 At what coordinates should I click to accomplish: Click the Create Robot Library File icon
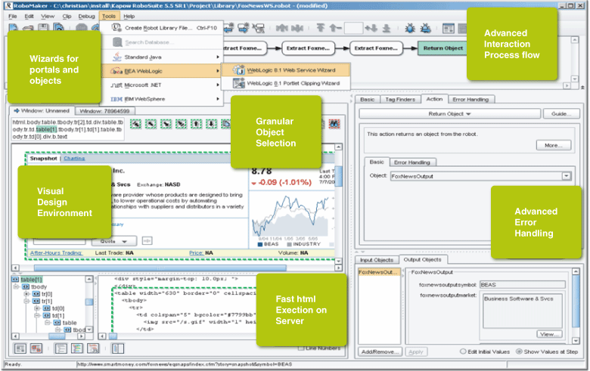(116, 27)
